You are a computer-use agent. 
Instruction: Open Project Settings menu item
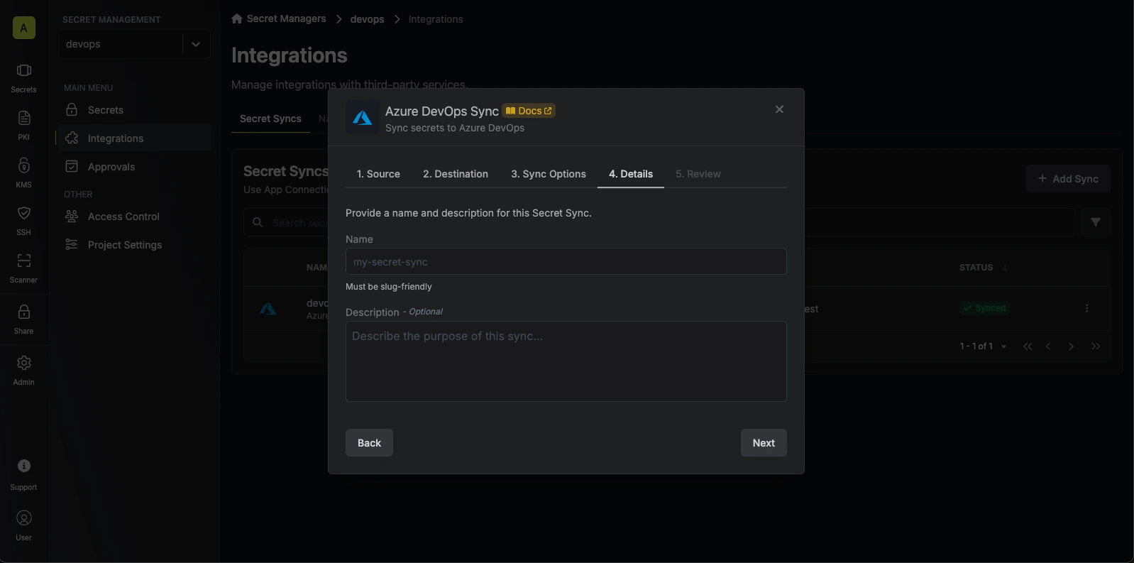pos(133,245)
